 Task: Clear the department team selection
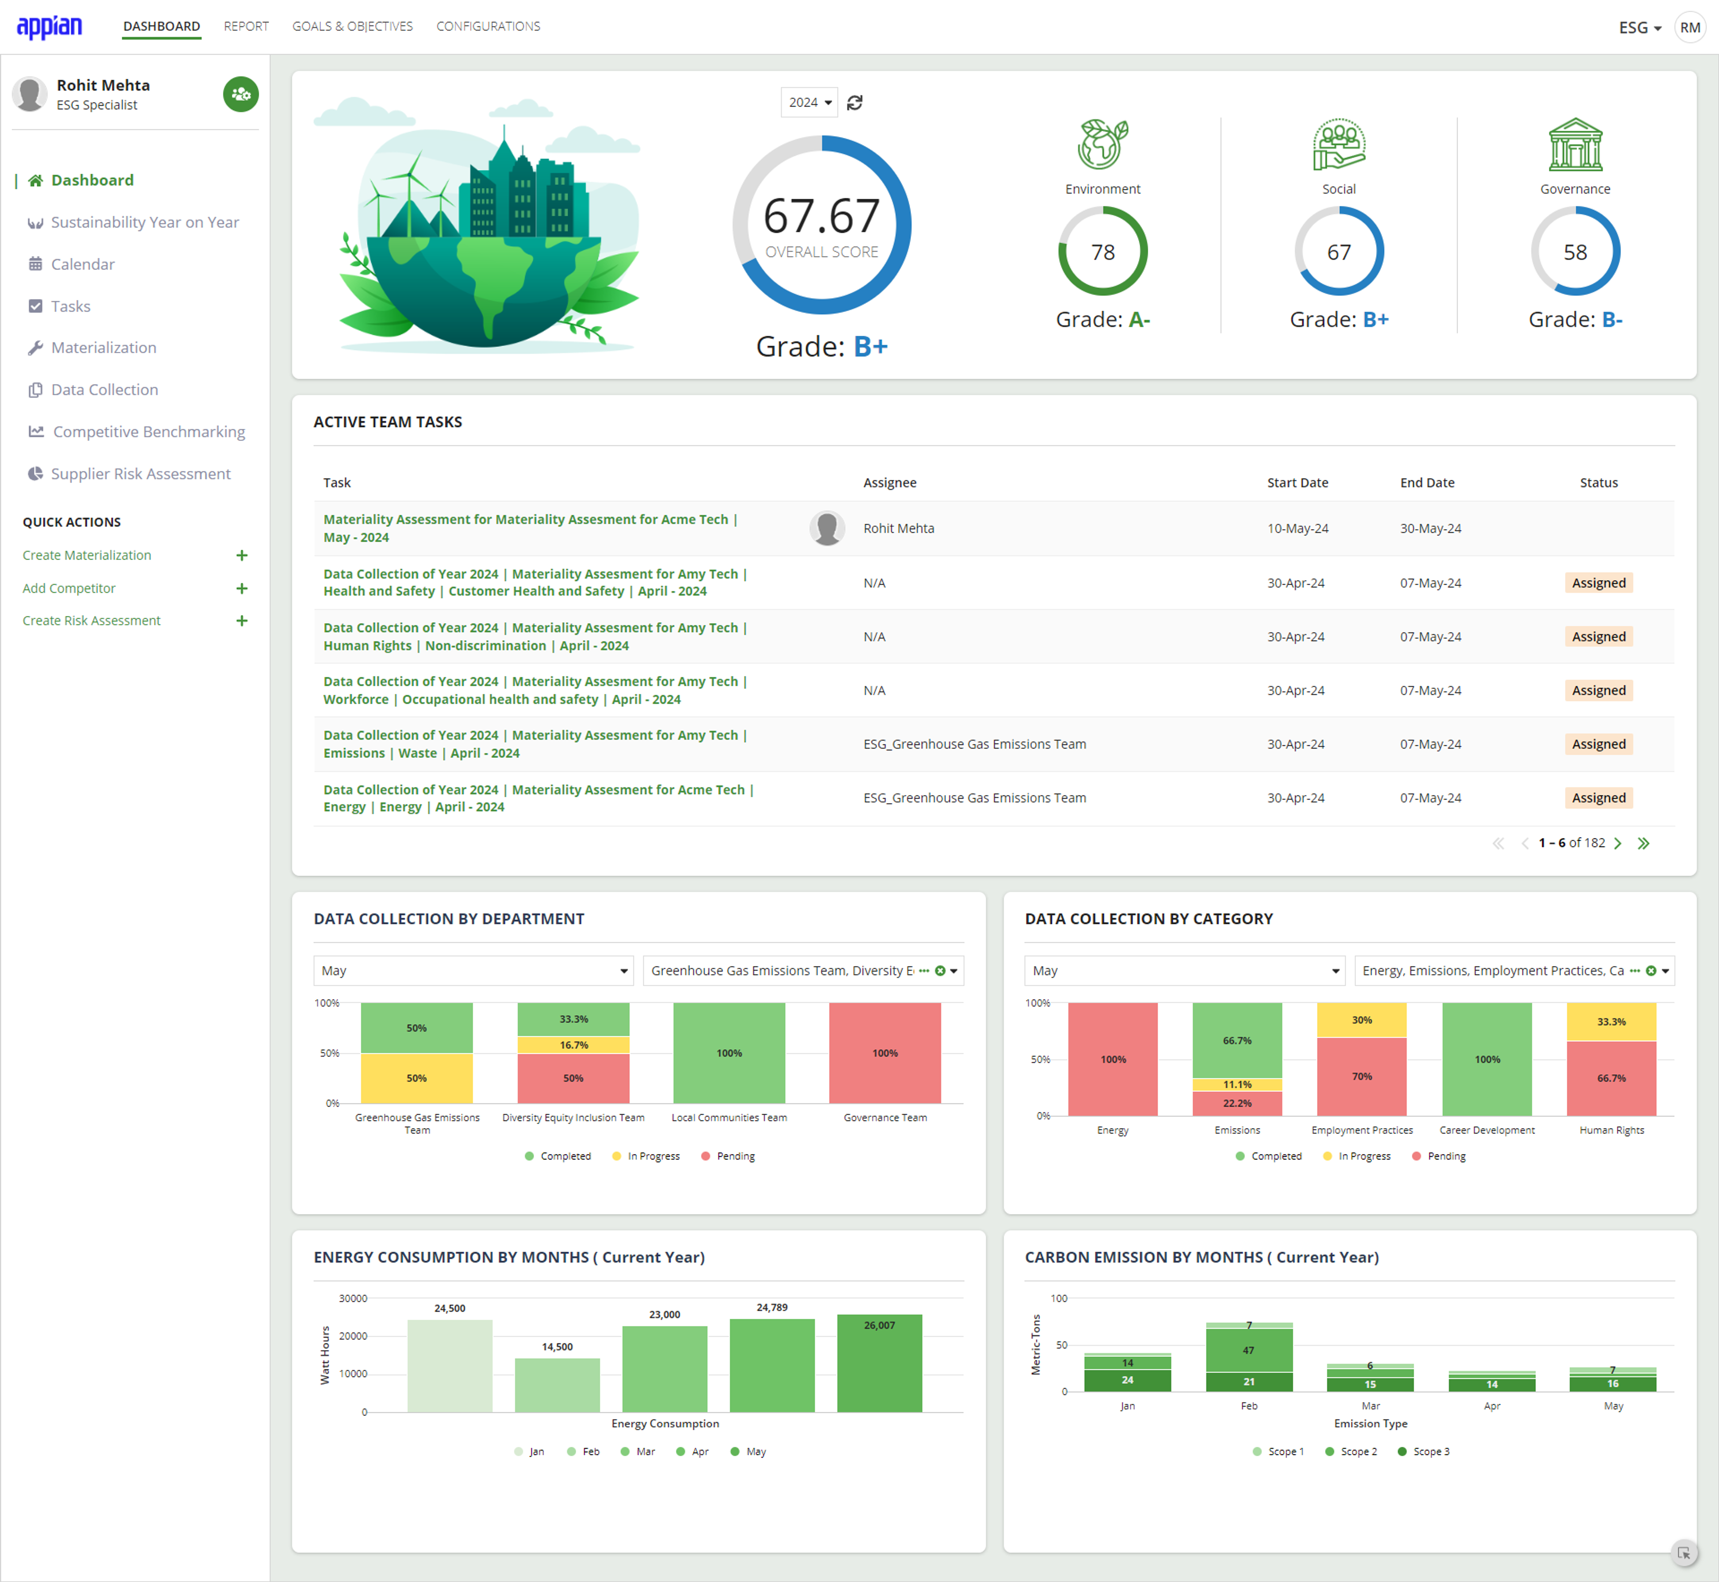pos(940,971)
